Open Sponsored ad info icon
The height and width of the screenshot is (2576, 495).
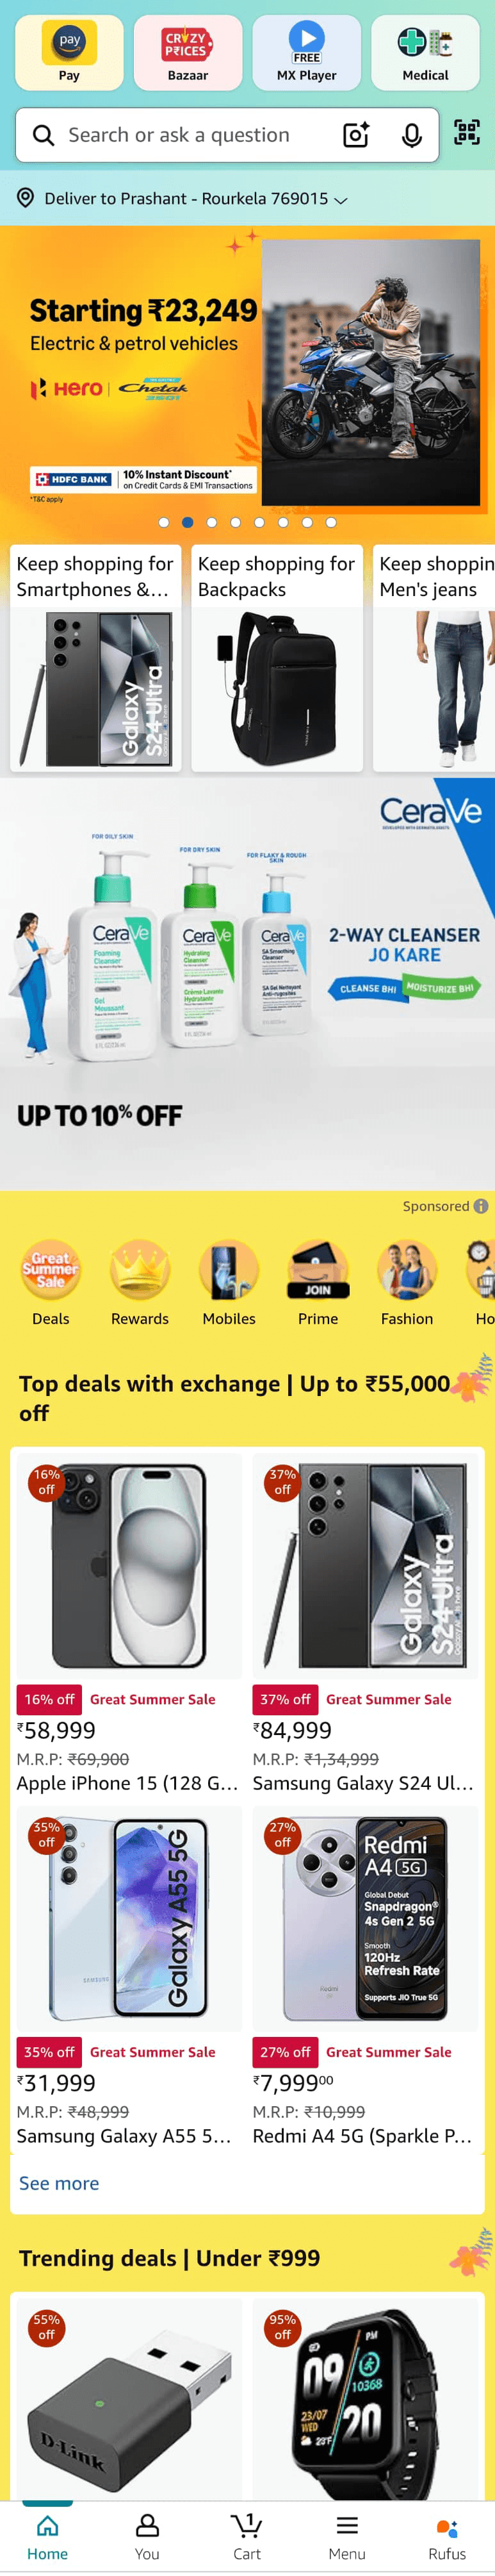481,1206
